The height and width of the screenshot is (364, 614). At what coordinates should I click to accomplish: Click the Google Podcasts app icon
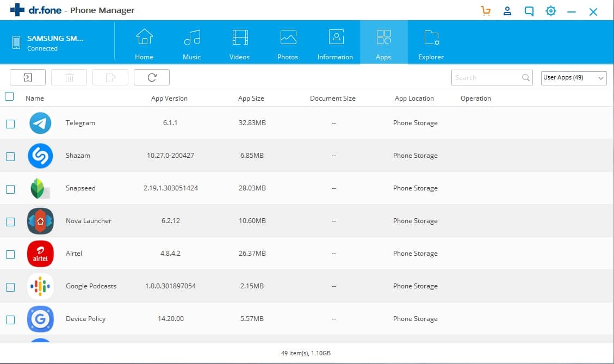pos(40,286)
